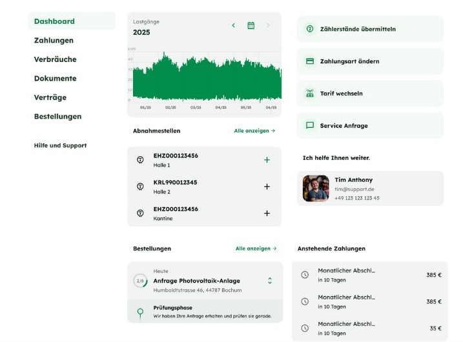The height and width of the screenshot is (342, 463).
Task: Click the card icon beside Zahlungsart ändern
Action: (x=310, y=61)
